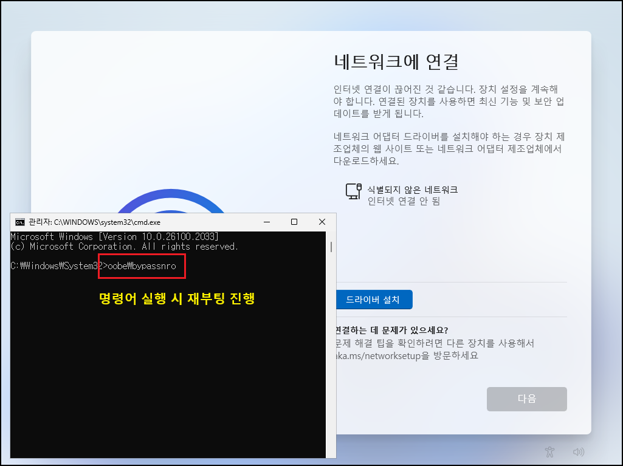Click the 드라이버 설치 button
623x466 pixels.
coord(374,300)
